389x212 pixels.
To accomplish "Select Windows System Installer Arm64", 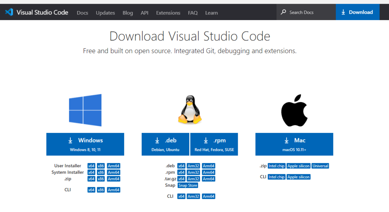I will click(x=114, y=172).
